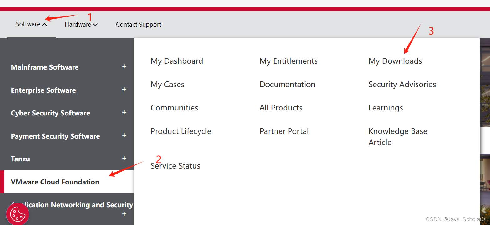
Task: Select Enterprise Software category
Action: click(43, 90)
